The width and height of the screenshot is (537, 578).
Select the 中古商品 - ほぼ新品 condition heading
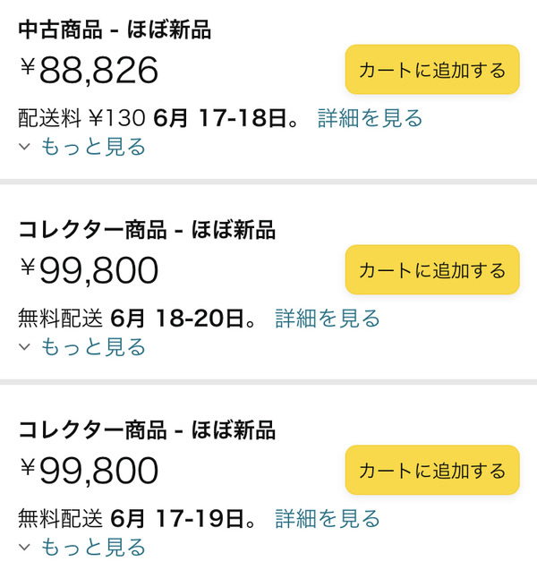tap(115, 30)
